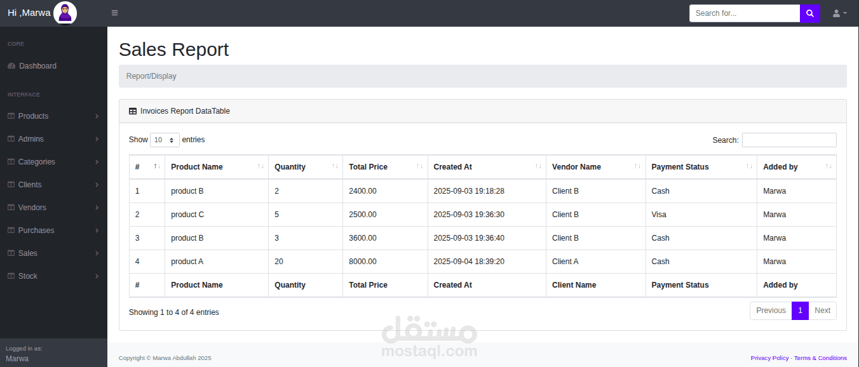
Task: Open the Categories menu item
Action: (x=53, y=162)
